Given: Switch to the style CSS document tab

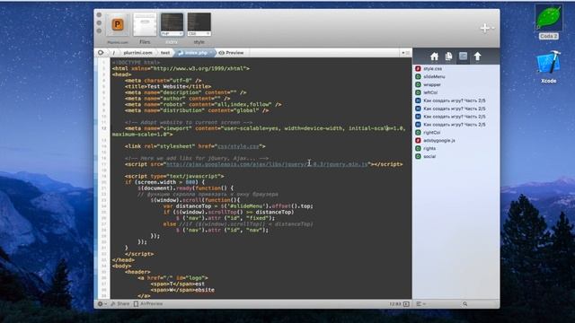Looking at the screenshot, I should (199, 24).
